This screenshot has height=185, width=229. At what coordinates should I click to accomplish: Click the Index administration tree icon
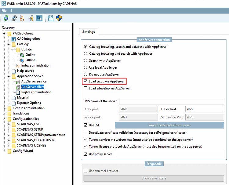(18, 66)
